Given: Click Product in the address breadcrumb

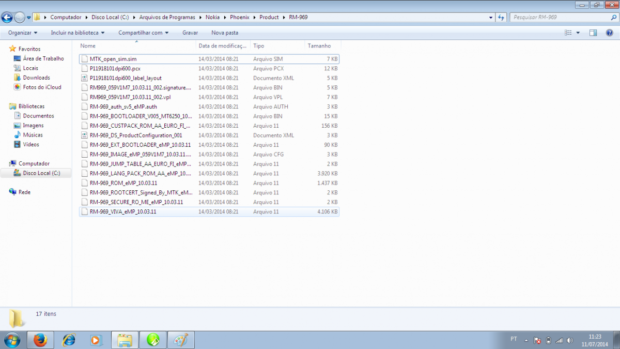Looking at the screenshot, I should tap(269, 17).
